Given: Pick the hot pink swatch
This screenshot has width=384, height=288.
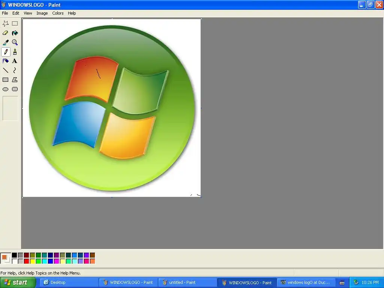Looking at the screenshot, I should click(87, 261).
